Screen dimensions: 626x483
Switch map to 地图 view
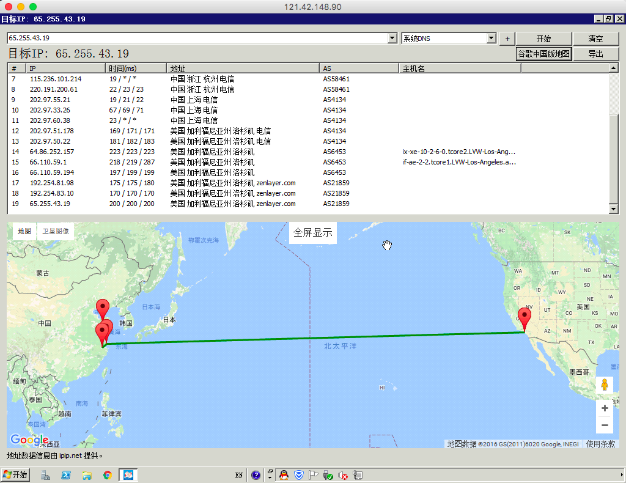(24, 232)
